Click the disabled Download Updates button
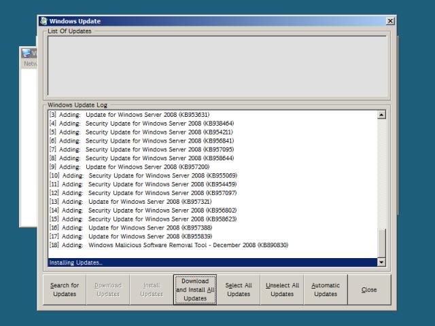 [x=108, y=290]
